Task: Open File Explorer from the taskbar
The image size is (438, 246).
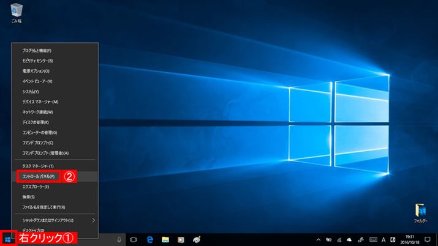Action: (165, 239)
